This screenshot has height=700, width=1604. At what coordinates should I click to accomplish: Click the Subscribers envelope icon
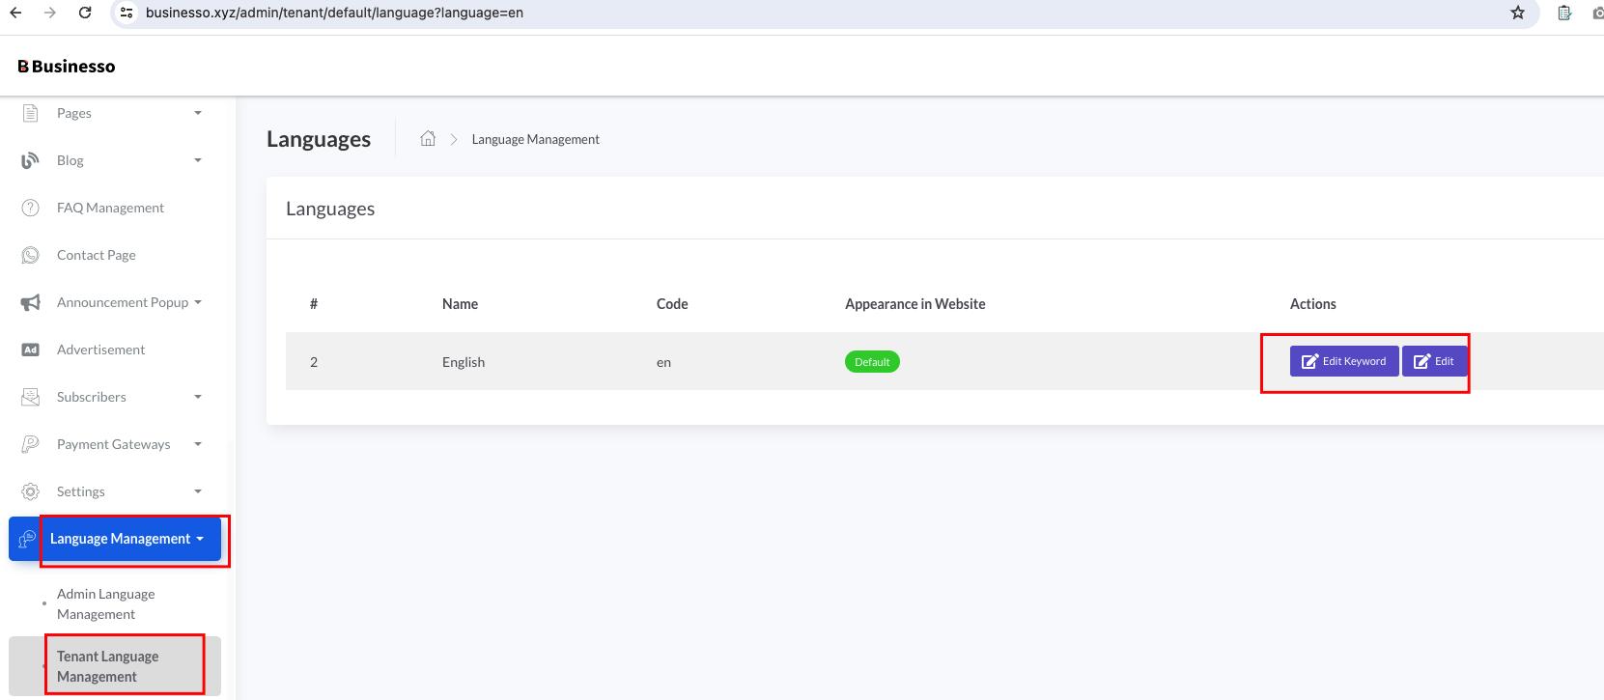pyautogui.click(x=31, y=397)
